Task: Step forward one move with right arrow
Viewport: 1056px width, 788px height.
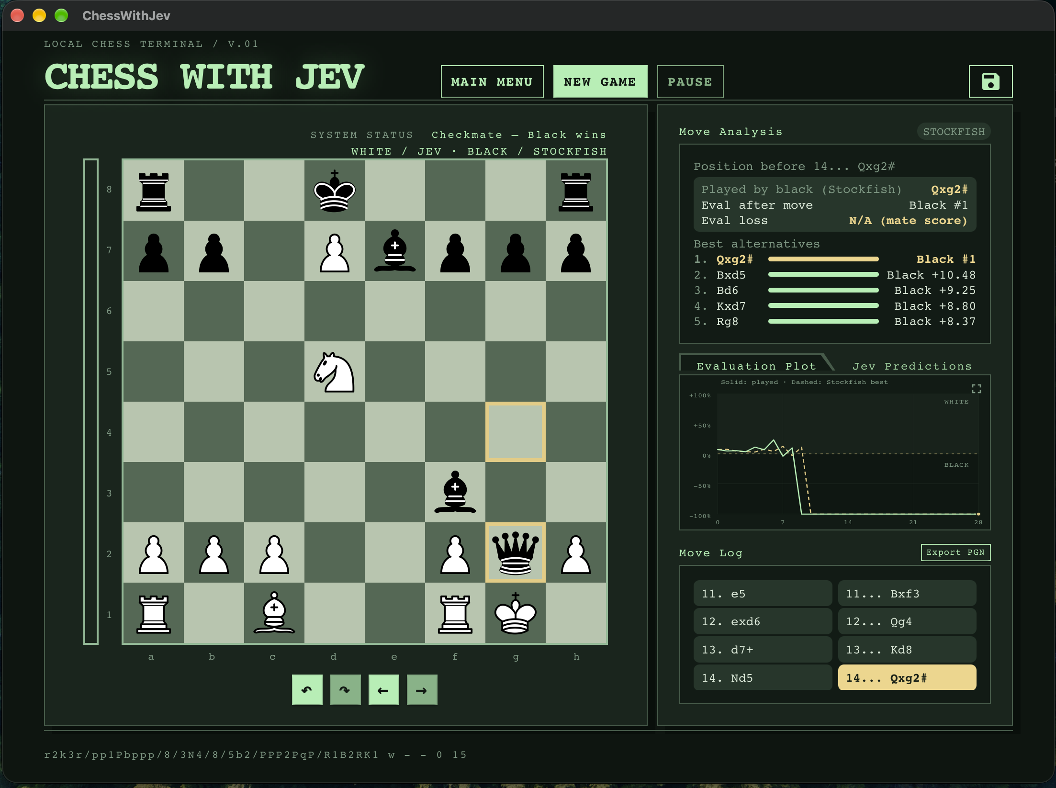Action: tap(422, 690)
